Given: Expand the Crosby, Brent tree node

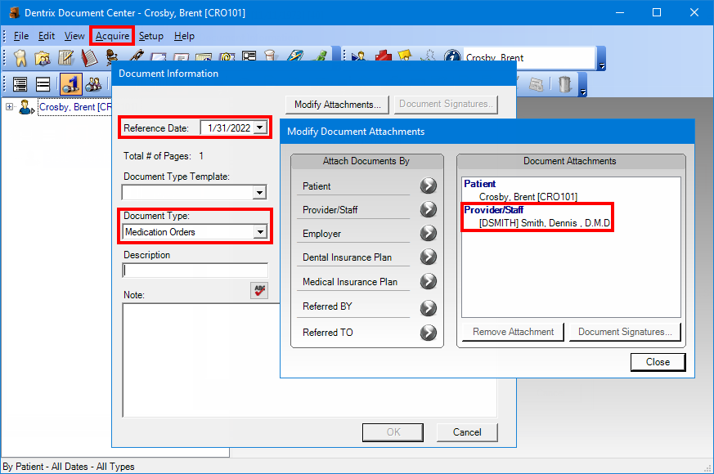Looking at the screenshot, I should (10, 107).
